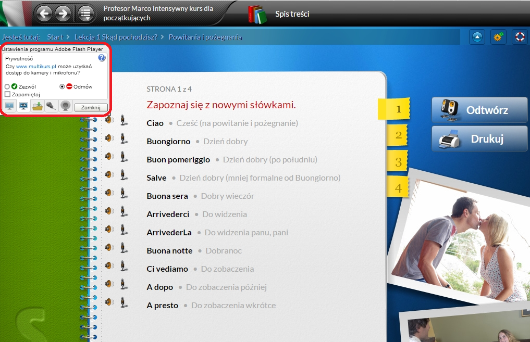Collapse the header with the up-arrow button
The height and width of the screenshot is (342, 530).
coord(477,37)
